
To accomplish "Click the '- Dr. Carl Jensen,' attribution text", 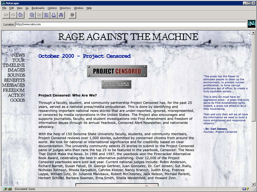I will pos(215,129).
